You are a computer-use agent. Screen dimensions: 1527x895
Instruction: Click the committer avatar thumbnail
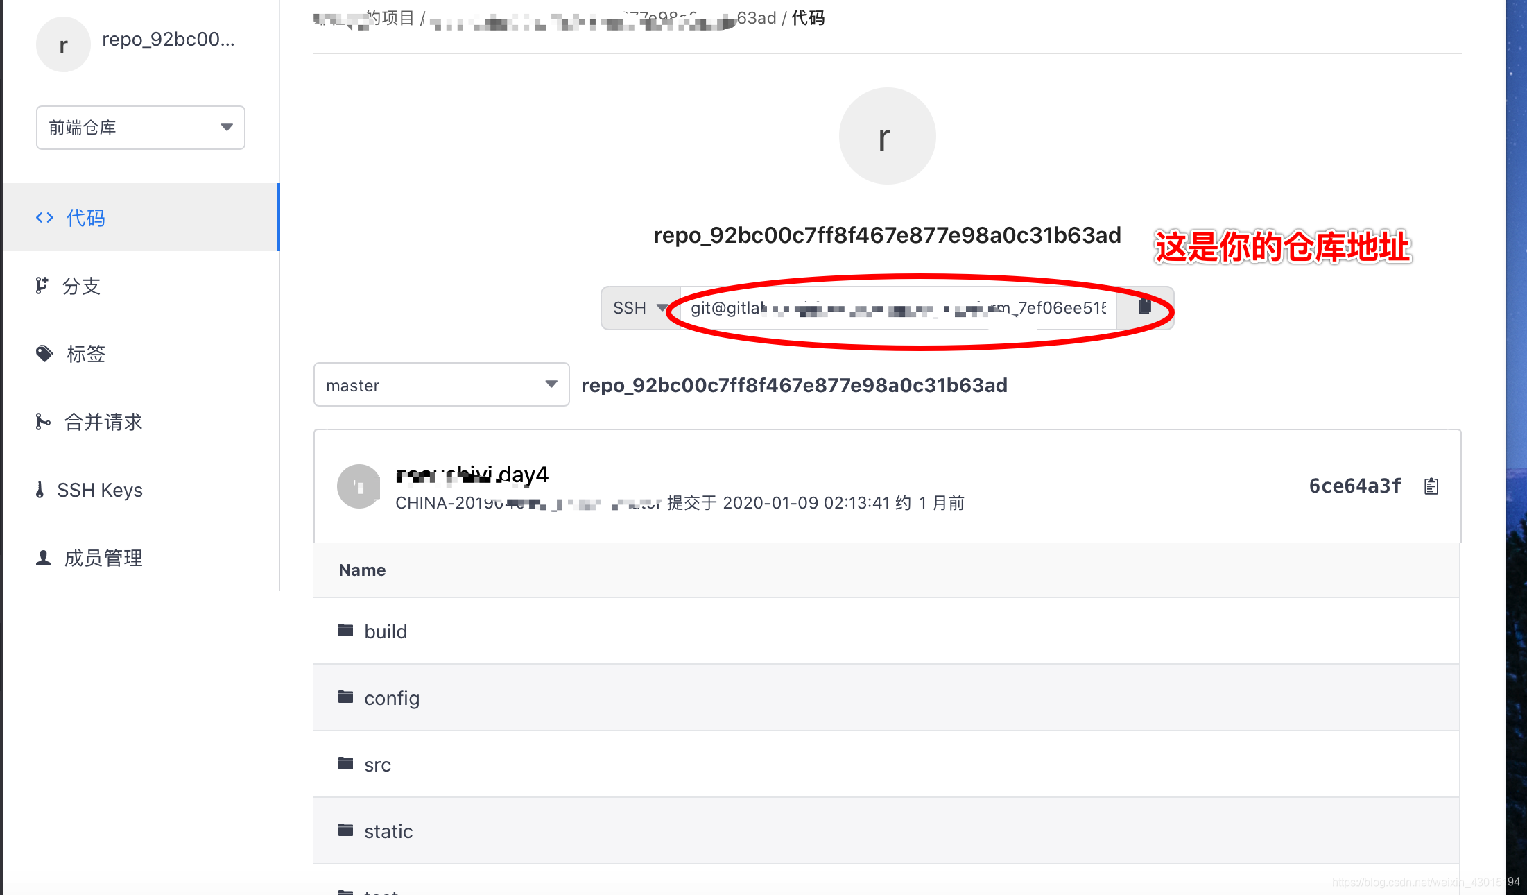(x=359, y=486)
